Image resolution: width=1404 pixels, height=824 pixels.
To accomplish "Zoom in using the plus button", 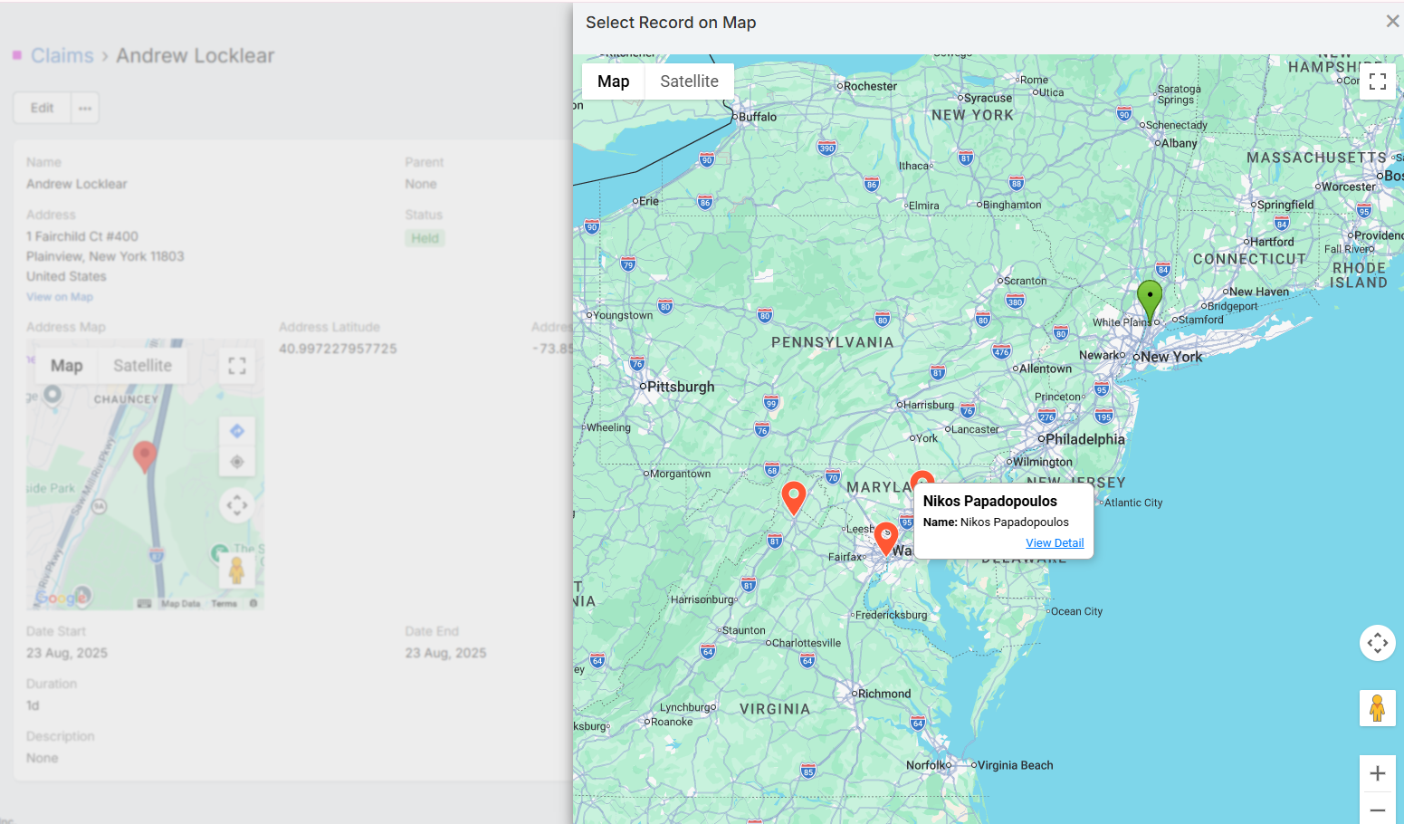I will (x=1377, y=773).
